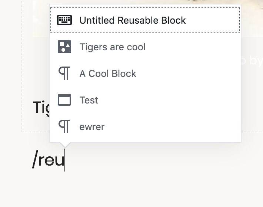Place the cursor on the slash before reu

(x=35, y=160)
